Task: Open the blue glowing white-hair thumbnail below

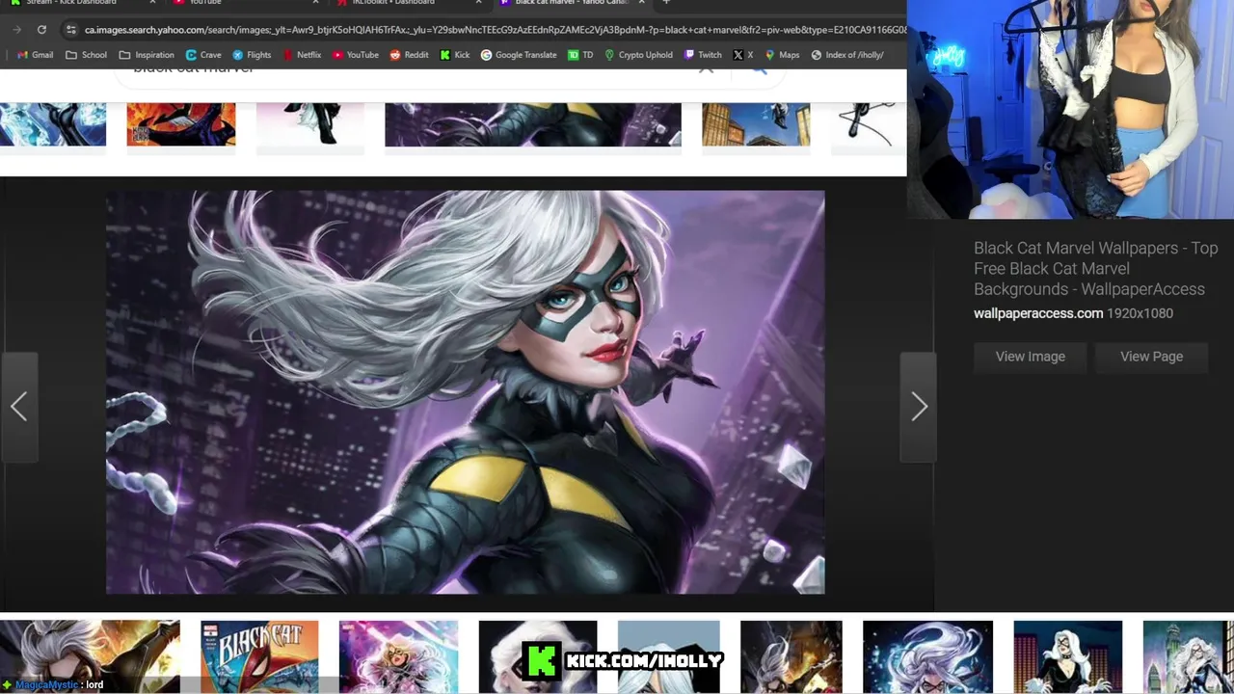Action: (927, 656)
